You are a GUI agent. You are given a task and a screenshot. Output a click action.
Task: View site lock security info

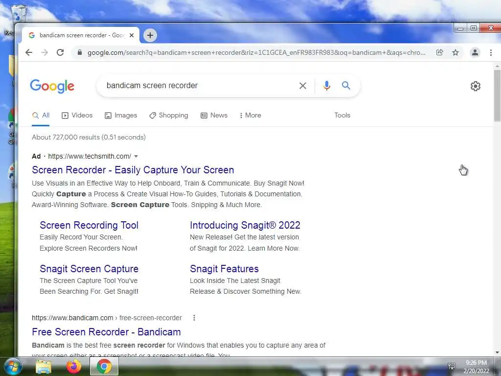80,52
